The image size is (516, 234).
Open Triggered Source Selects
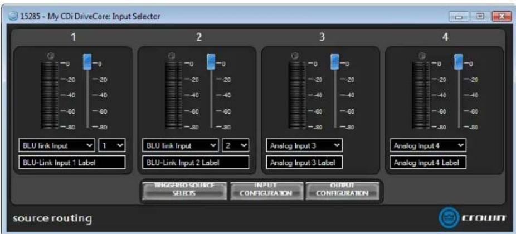click(x=184, y=190)
